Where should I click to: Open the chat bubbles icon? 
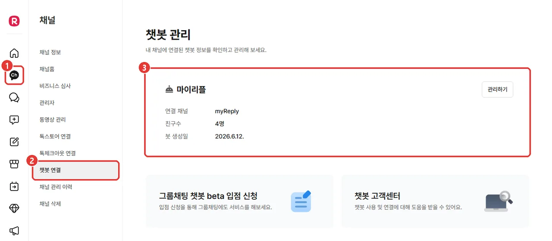pos(14,98)
